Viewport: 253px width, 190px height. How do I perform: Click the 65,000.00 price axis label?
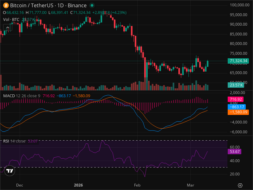pos(238,73)
